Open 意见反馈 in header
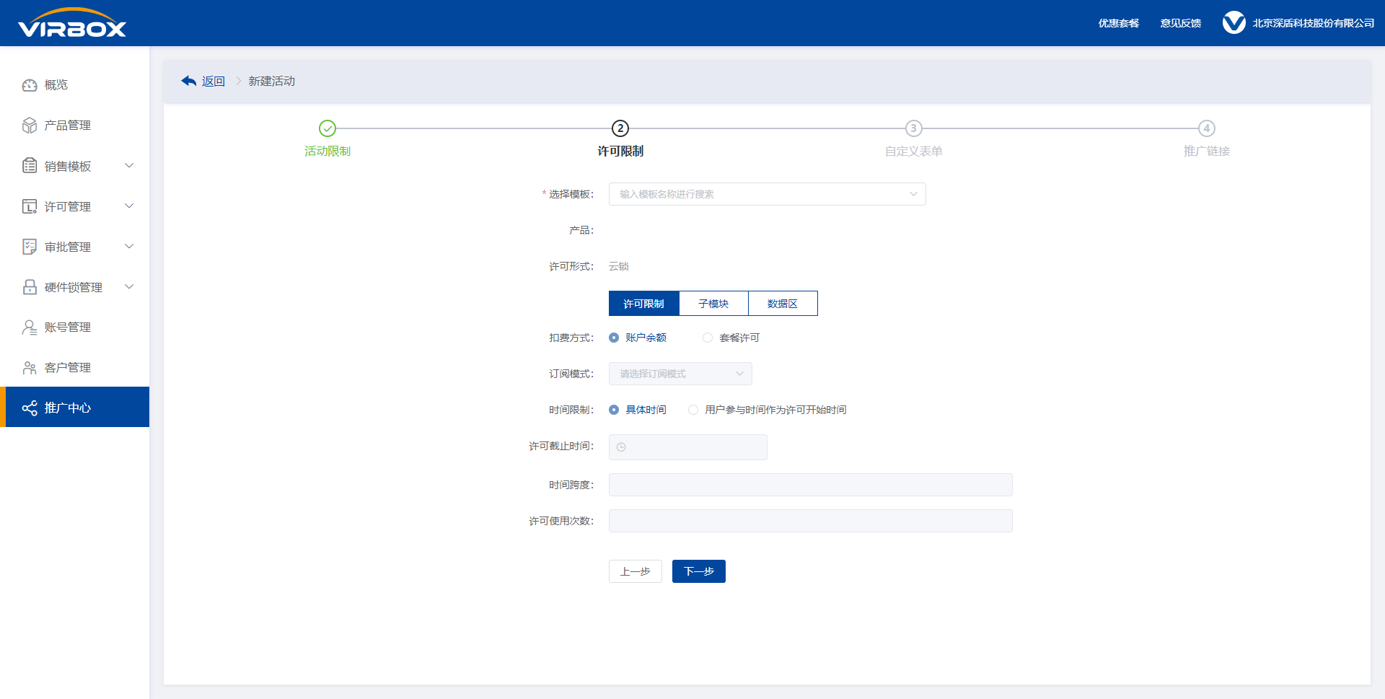 click(1181, 23)
